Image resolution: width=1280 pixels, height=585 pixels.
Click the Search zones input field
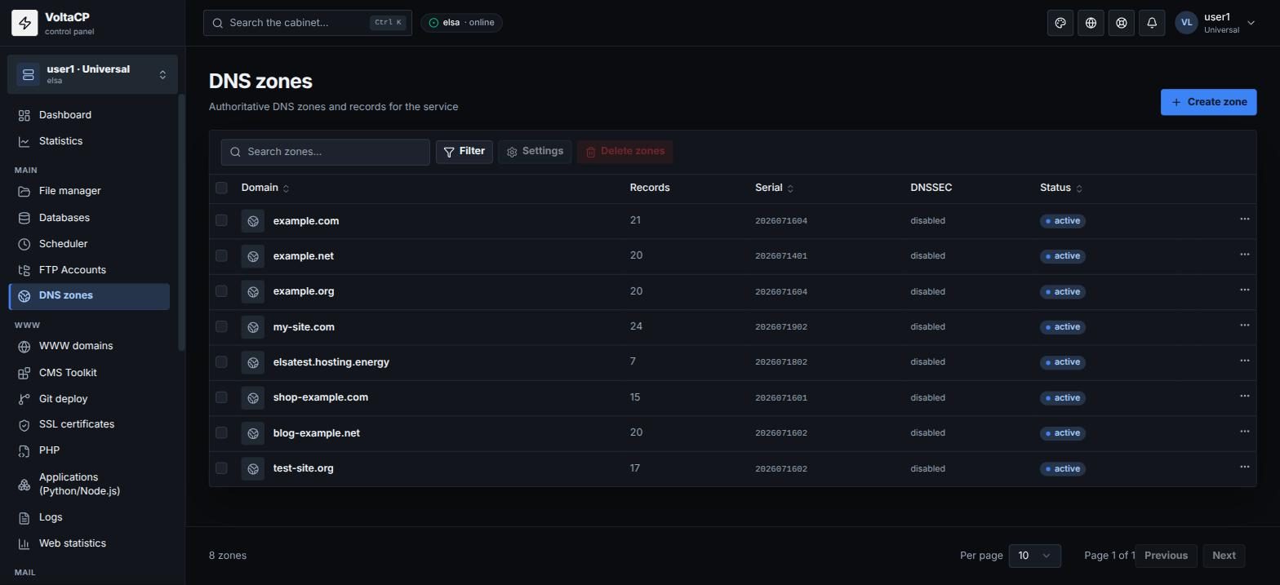click(x=325, y=152)
